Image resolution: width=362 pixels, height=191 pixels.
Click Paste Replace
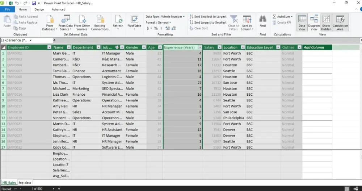[x=26, y=22]
